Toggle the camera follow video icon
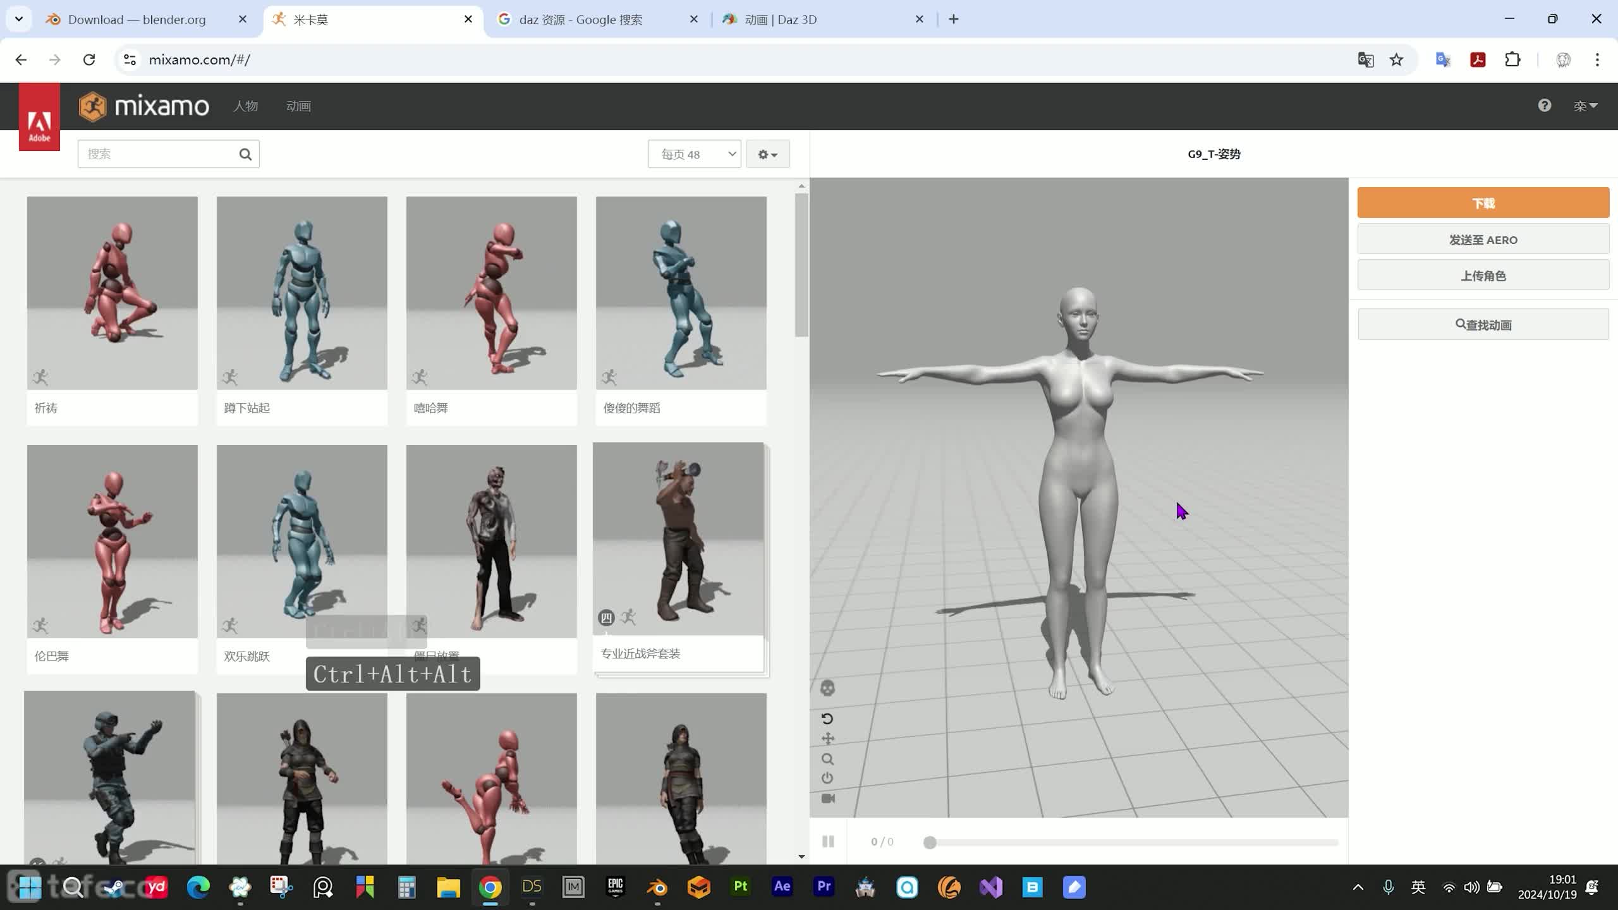This screenshot has width=1618, height=910. point(828,798)
